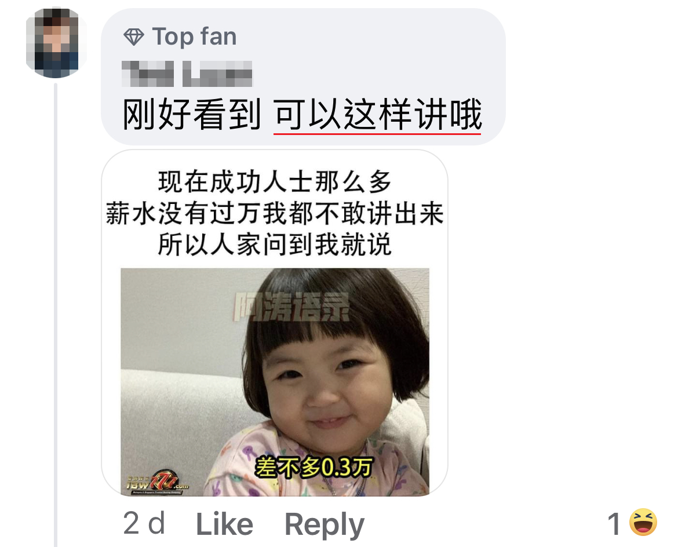The height and width of the screenshot is (547, 678).
Task: Collapse the thread via vertical reply line
Action: pyautogui.click(x=56, y=315)
